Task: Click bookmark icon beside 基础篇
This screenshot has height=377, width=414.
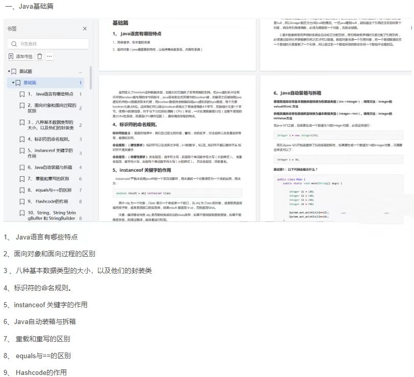Action: pyautogui.click(x=18, y=83)
